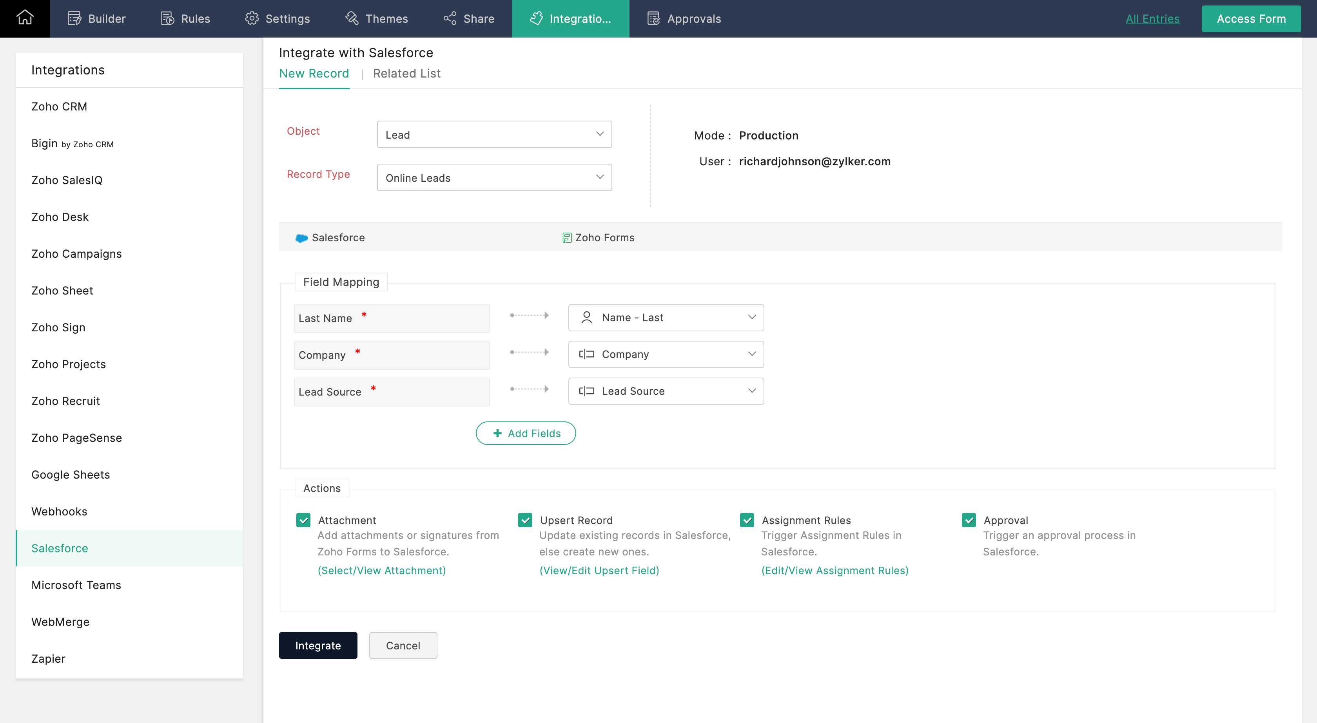
Task: Select WebMerge integration
Action: coord(129,621)
